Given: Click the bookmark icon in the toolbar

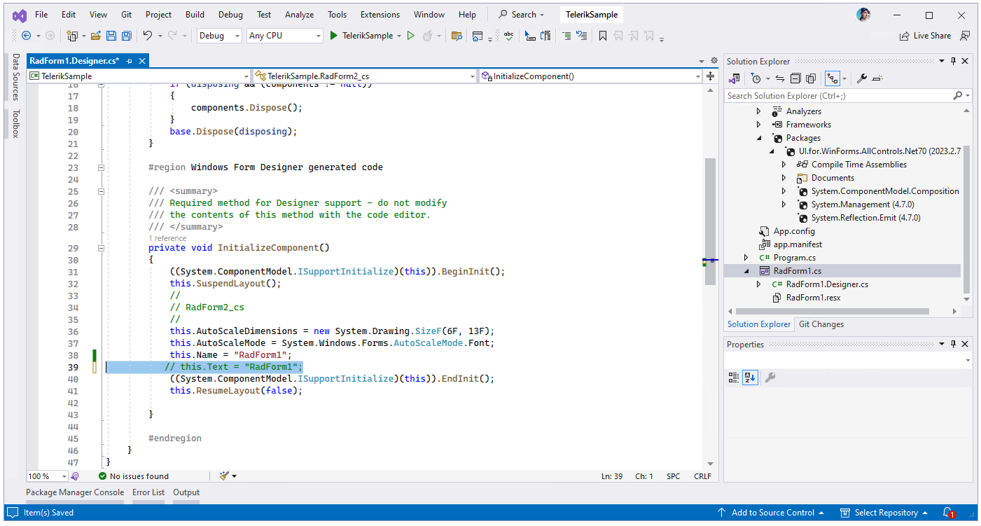Looking at the screenshot, I should [602, 36].
